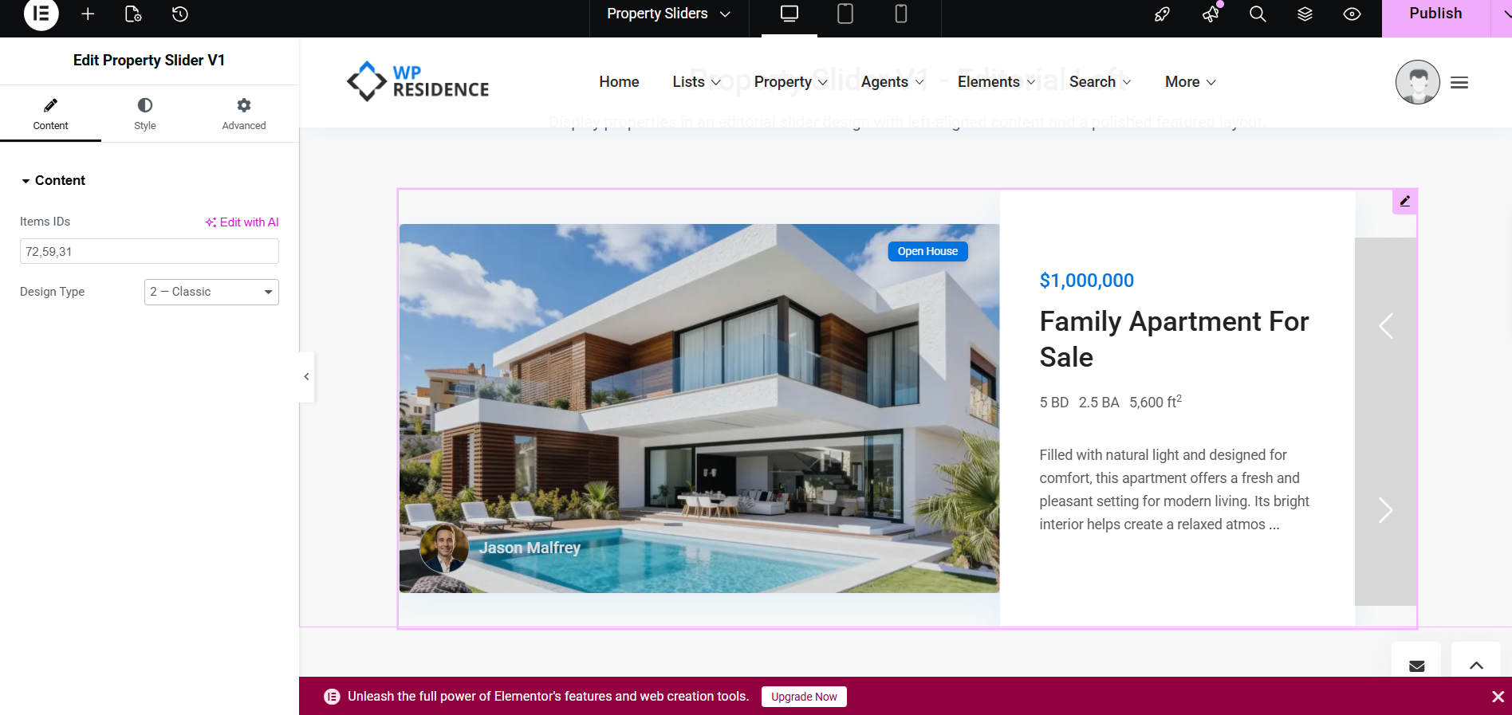Add a new element with plus icon
This screenshot has width=1512, height=715.
88,14
